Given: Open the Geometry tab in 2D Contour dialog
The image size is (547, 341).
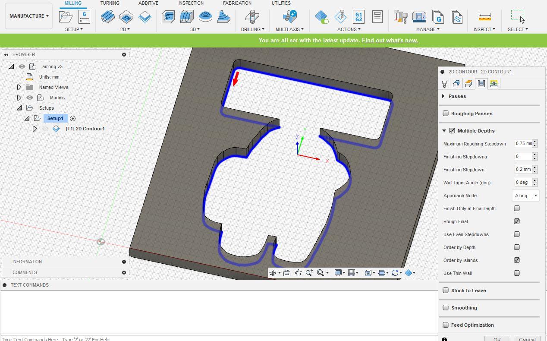Looking at the screenshot, I should (x=456, y=84).
